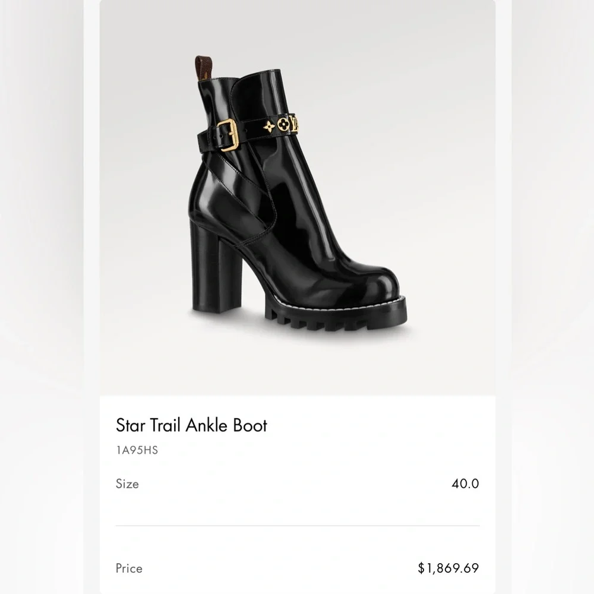Viewport: 594px width, 594px height.
Task: Open the black ankle boot product image
Action: [298, 197]
